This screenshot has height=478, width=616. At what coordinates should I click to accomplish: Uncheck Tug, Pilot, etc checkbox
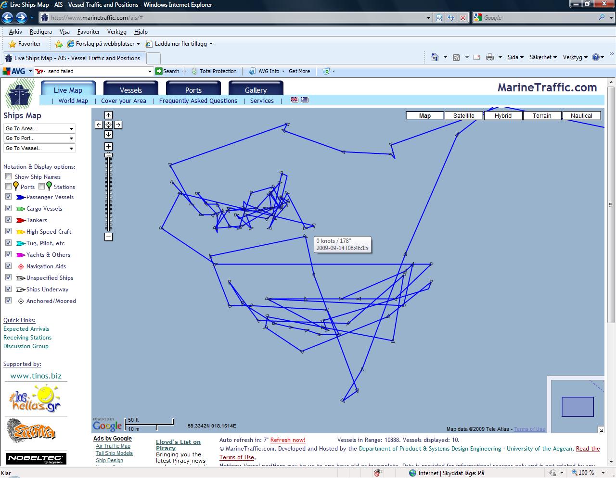pyautogui.click(x=8, y=243)
